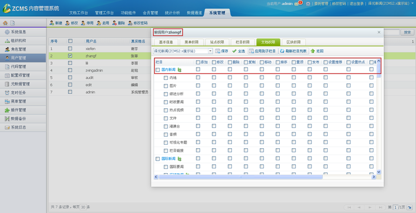The image size is (416, 213).
Task: Open the site selector dropdown in dialog
Action: (x=210, y=51)
